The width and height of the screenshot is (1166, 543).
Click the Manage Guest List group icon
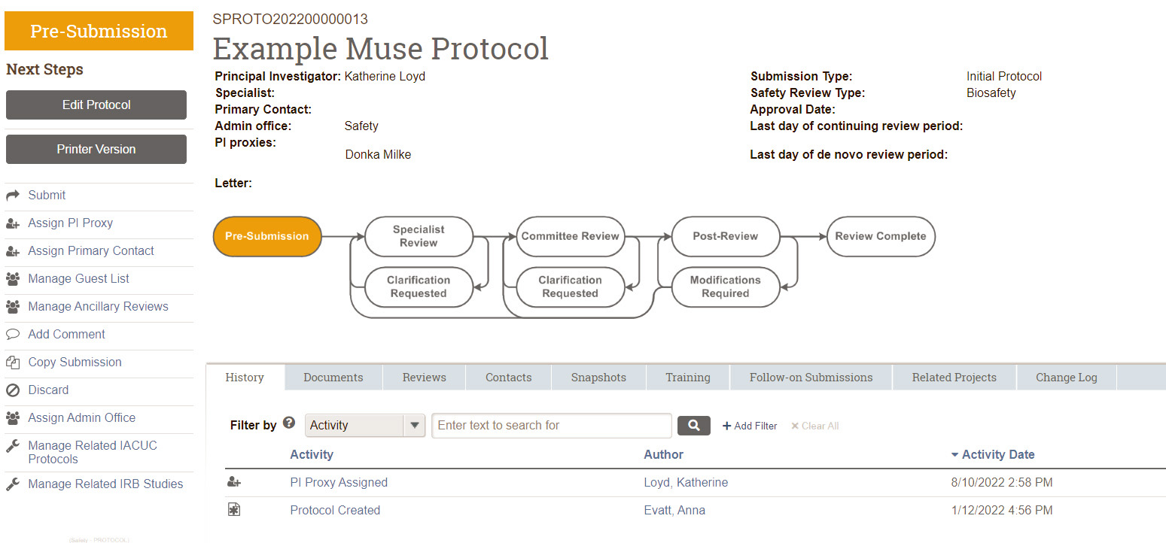[x=14, y=278]
